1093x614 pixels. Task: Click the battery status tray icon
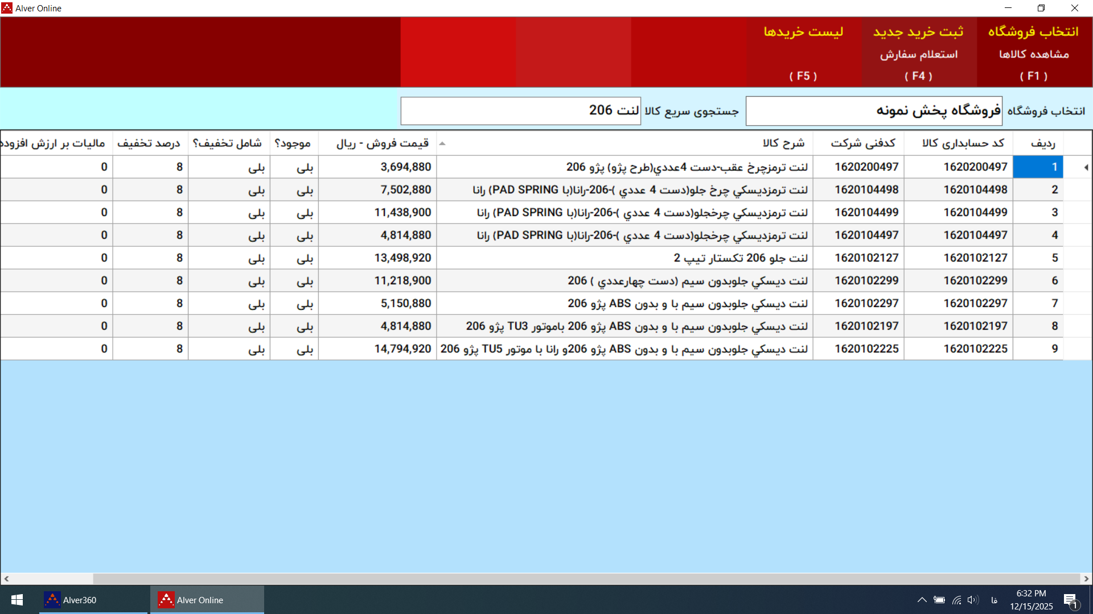pyautogui.click(x=939, y=600)
